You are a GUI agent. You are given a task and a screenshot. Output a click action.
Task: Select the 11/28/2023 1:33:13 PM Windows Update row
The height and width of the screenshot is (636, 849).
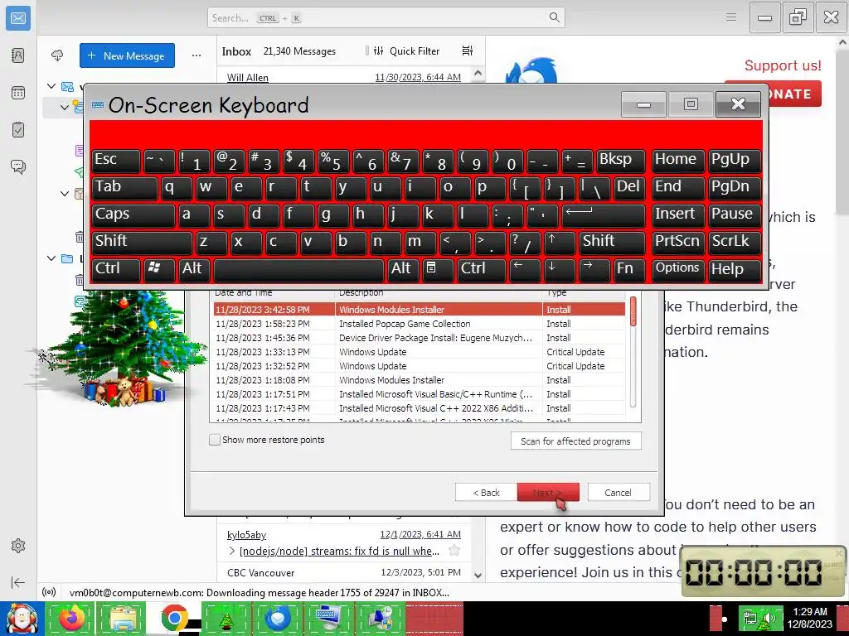pos(417,351)
